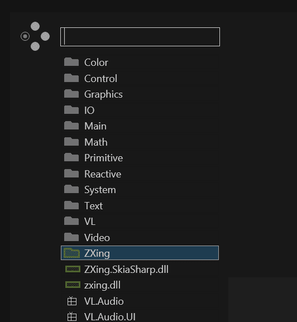Click the node browser search input field

pyautogui.click(x=140, y=37)
